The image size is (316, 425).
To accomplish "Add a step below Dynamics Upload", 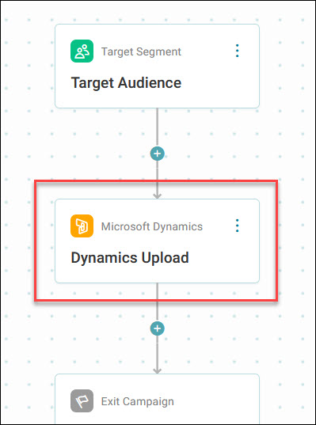I will pos(158,328).
